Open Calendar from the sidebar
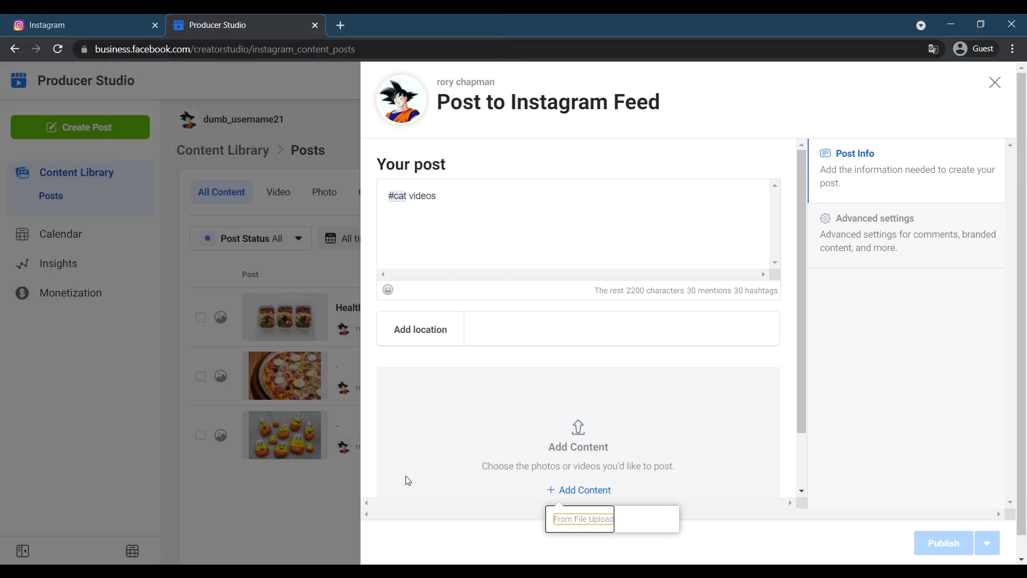 pos(60,234)
